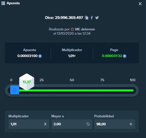Click the X icon in Multiplicador field

tap(45, 124)
